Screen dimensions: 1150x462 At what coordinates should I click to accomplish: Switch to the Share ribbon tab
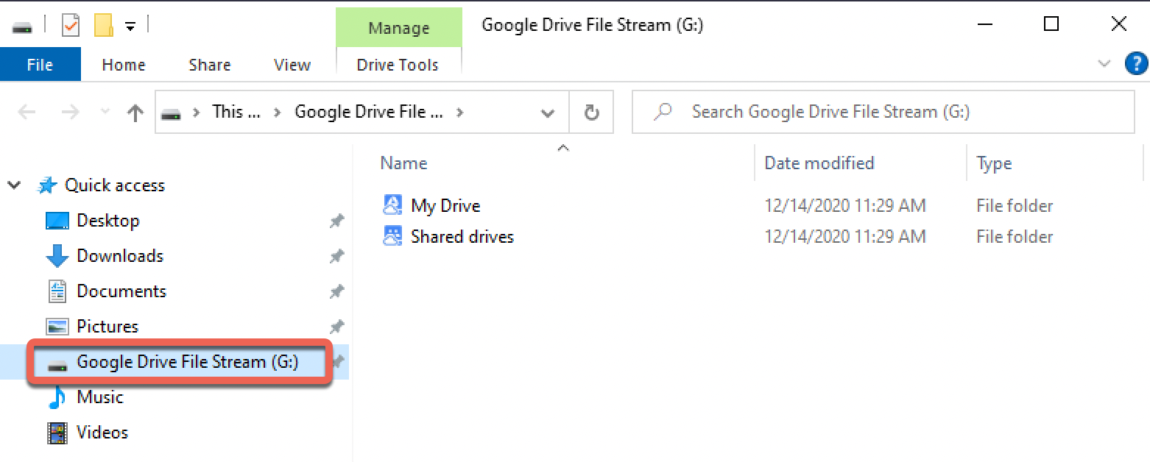tap(209, 65)
